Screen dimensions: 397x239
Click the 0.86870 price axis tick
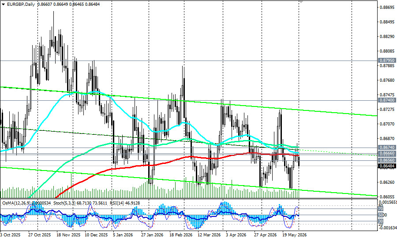pyautogui.click(x=387, y=138)
